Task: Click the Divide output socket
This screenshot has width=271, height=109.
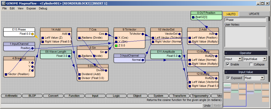Action: (106, 70)
